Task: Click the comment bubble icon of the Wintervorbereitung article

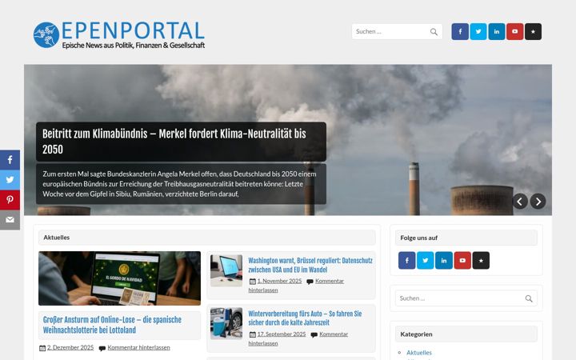Action: pos(314,334)
